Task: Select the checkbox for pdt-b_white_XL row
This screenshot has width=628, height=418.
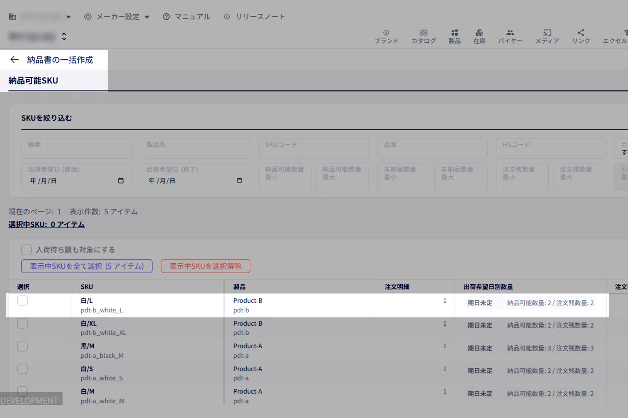Action: (23, 324)
